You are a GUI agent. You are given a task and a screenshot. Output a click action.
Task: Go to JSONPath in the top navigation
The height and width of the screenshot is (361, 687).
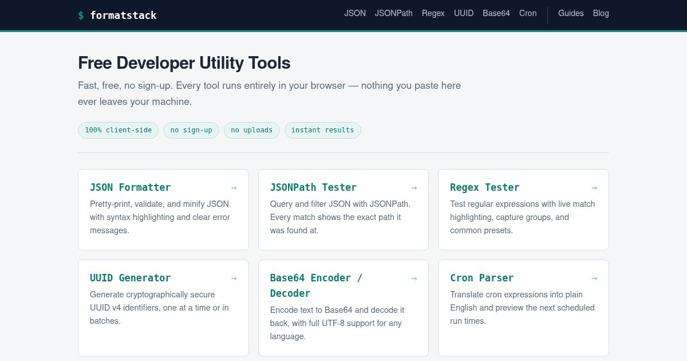[x=394, y=13]
